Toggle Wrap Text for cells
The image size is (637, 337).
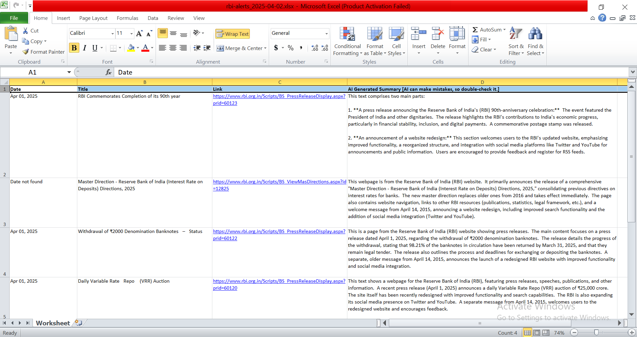tap(233, 34)
